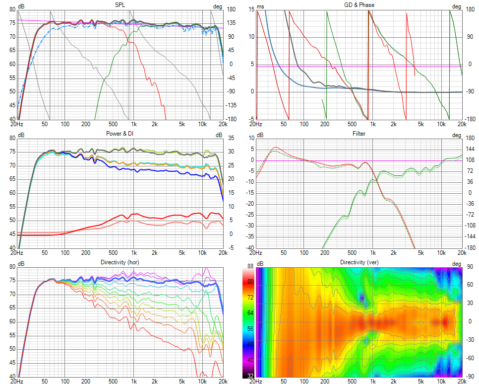
Task: Click the "15" ms tick on GD & Phase chart
Action: 251,9
